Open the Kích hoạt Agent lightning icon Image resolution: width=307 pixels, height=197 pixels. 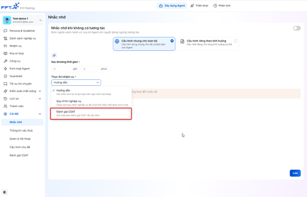click(x=5, y=69)
